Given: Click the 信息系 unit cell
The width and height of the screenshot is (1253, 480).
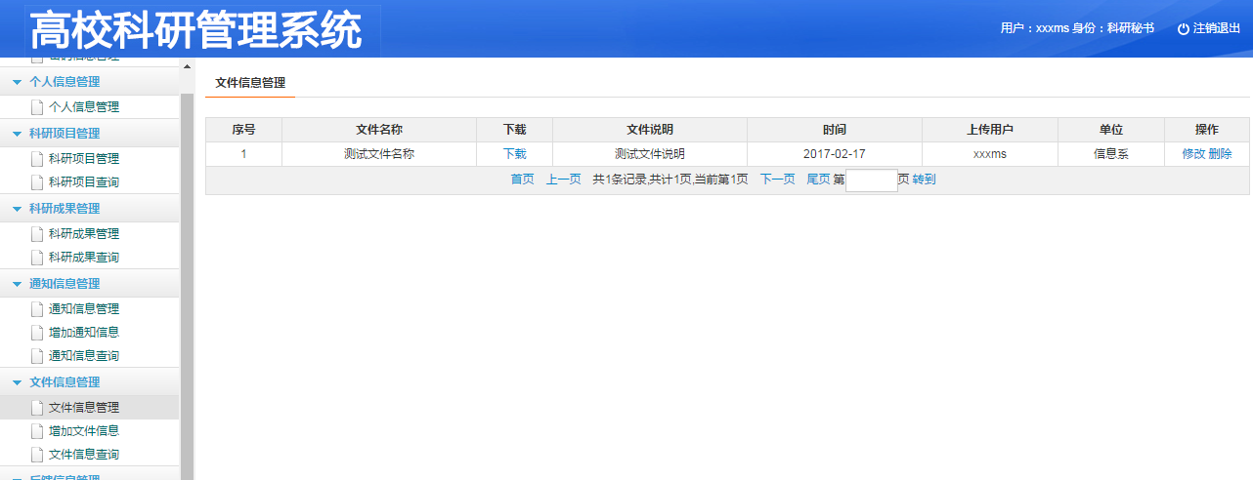Looking at the screenshot, I should point(1111,154).
